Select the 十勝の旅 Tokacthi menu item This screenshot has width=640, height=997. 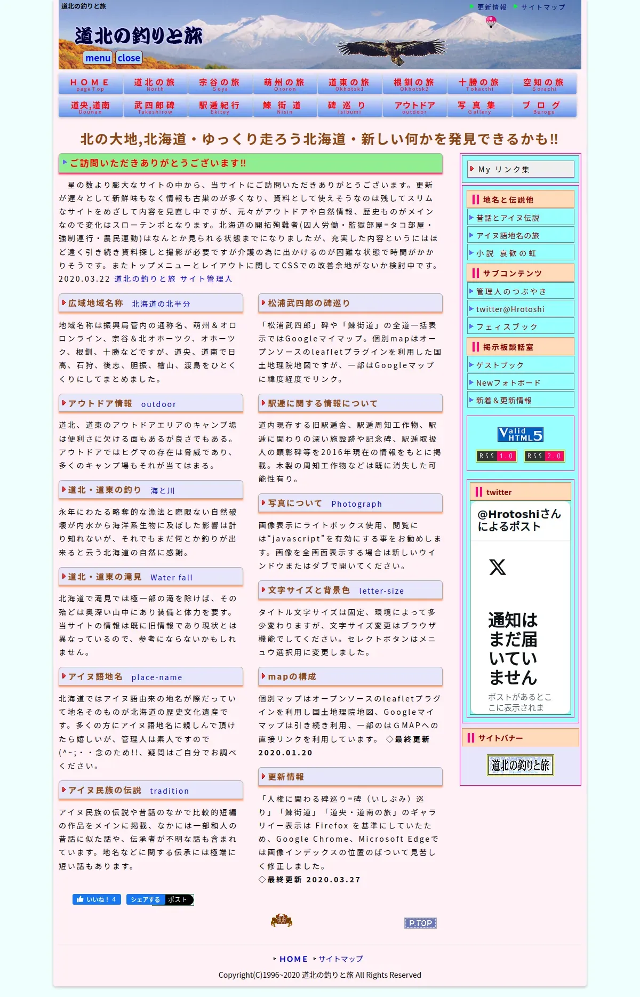click(x=479, y=84)
